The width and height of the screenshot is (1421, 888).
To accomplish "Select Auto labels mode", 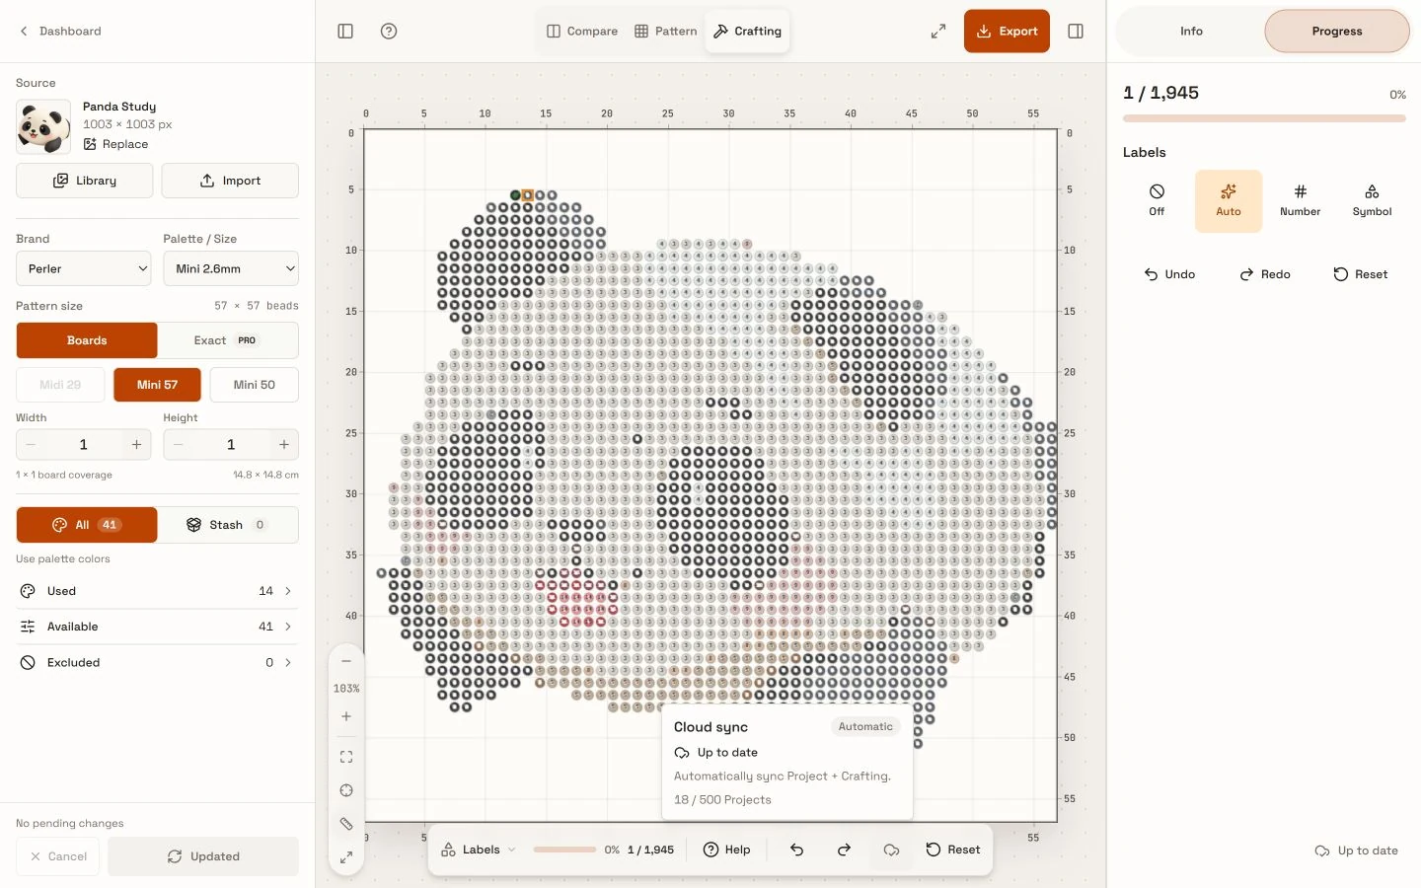I will pos(1229,200).
